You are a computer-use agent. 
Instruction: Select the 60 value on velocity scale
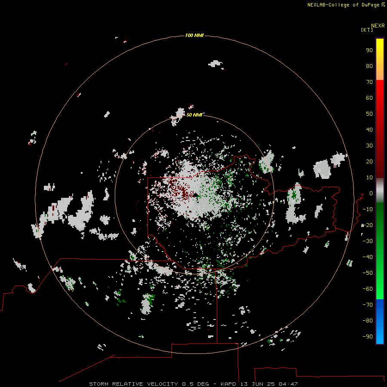coord(369,98)
